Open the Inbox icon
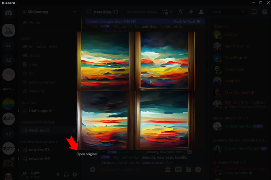271x180 pixels. tap(254, 12)
